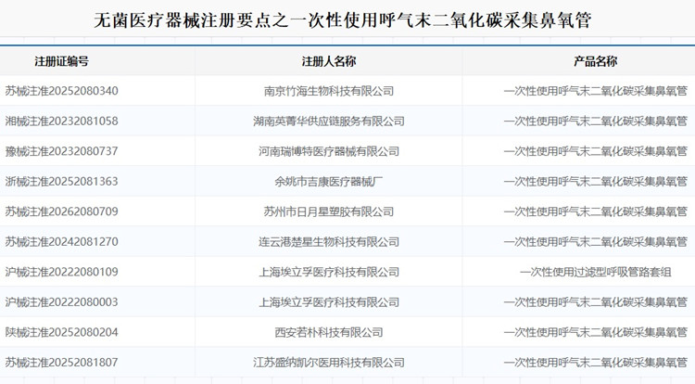Click the page title 无菌医疗器械注册要点之一次性使用呼气末二氧化碳采集鼻氧管
This screenshot has width=695, height=384.
[342, 20]
